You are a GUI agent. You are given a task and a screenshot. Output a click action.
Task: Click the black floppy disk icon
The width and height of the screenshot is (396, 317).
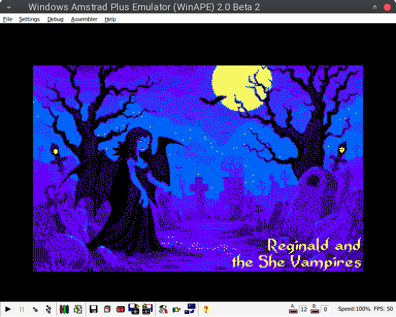(94, 309)
